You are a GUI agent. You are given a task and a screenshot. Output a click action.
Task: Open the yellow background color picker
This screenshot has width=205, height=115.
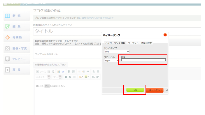click(87, 77)
